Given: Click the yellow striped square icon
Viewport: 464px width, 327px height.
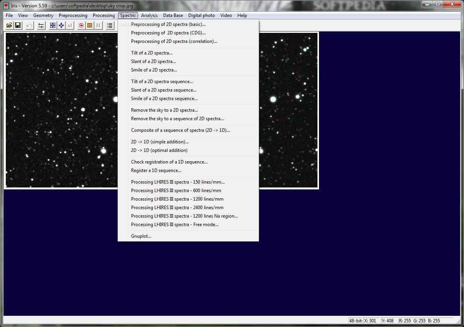Looking at the screenshot, I should (90, 26).
